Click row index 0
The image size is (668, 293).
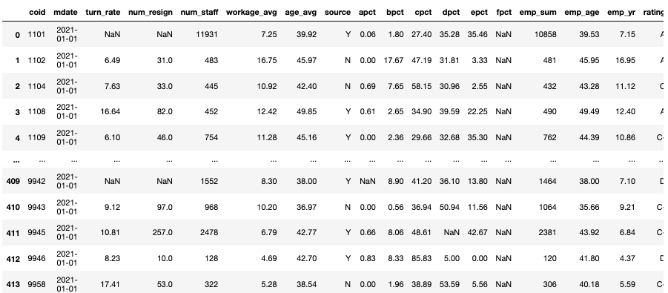click(x=18, y=35)
